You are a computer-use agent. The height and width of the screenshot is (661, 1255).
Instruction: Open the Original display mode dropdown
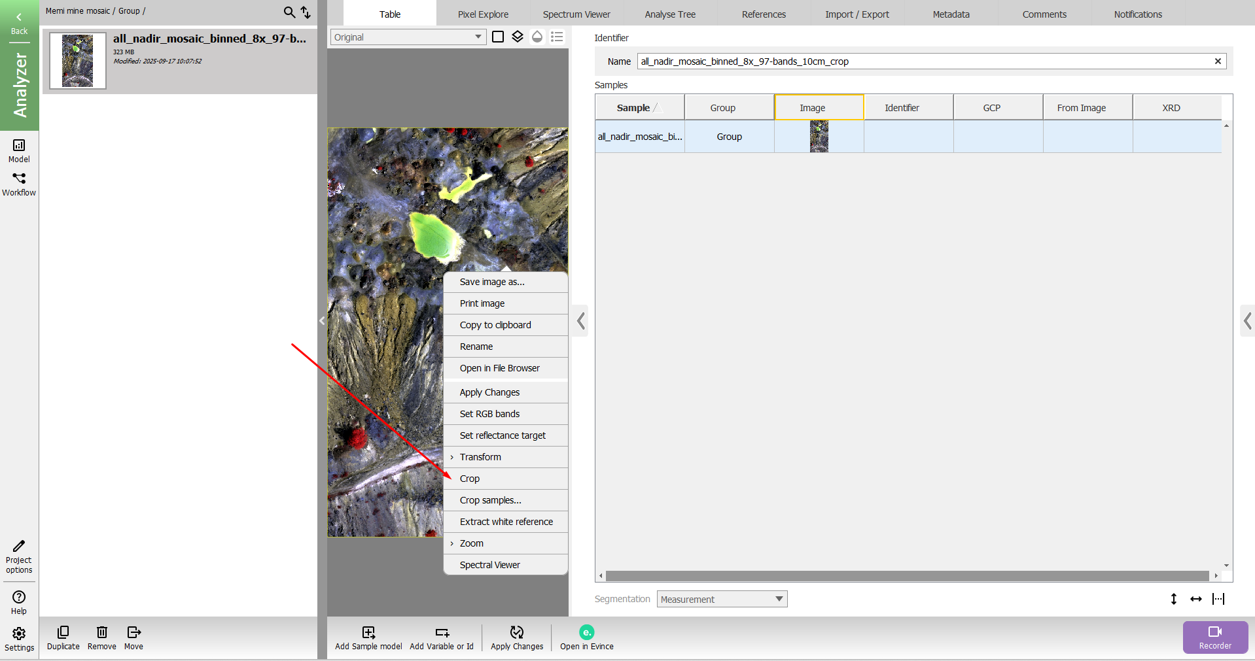coord(408,37)
